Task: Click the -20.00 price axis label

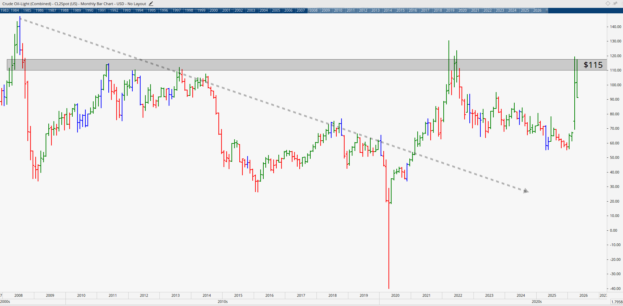Action: tap(614, 259)
